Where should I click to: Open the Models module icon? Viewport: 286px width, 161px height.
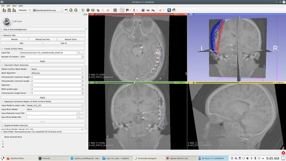[93, 10]
